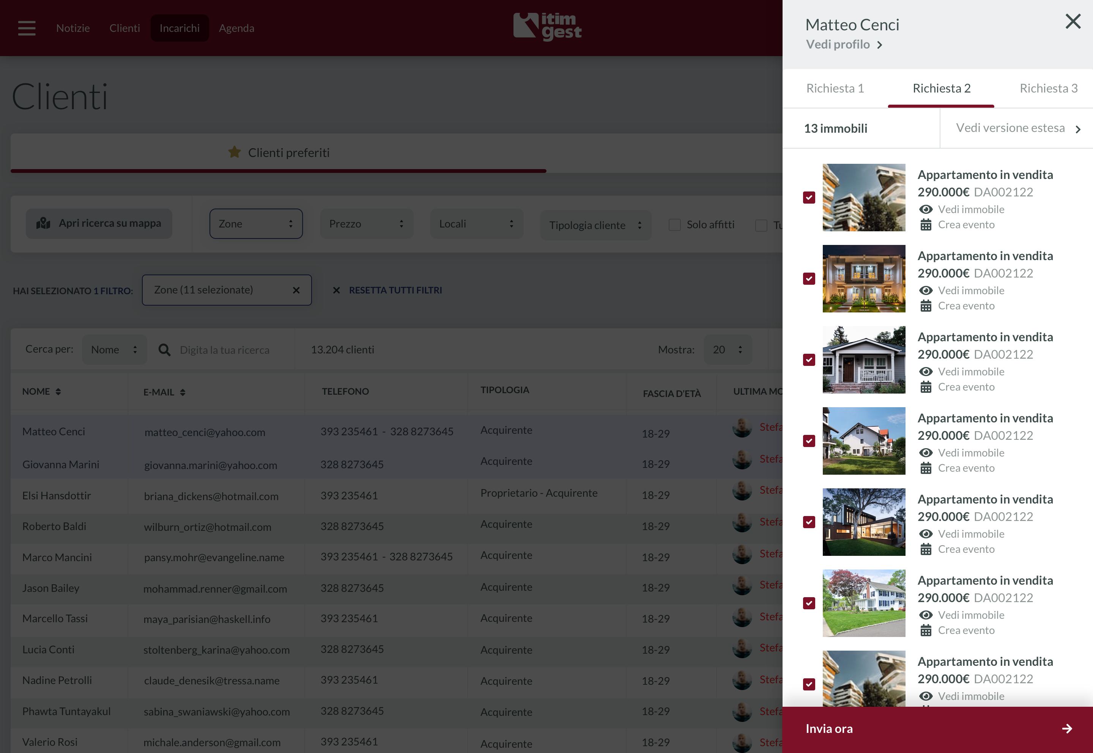
Task: Open the first property thumbnail image
Action: 863,198
